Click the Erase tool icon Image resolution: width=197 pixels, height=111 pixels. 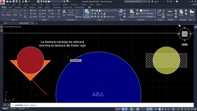pyautogui.click(x=59, y=10)
